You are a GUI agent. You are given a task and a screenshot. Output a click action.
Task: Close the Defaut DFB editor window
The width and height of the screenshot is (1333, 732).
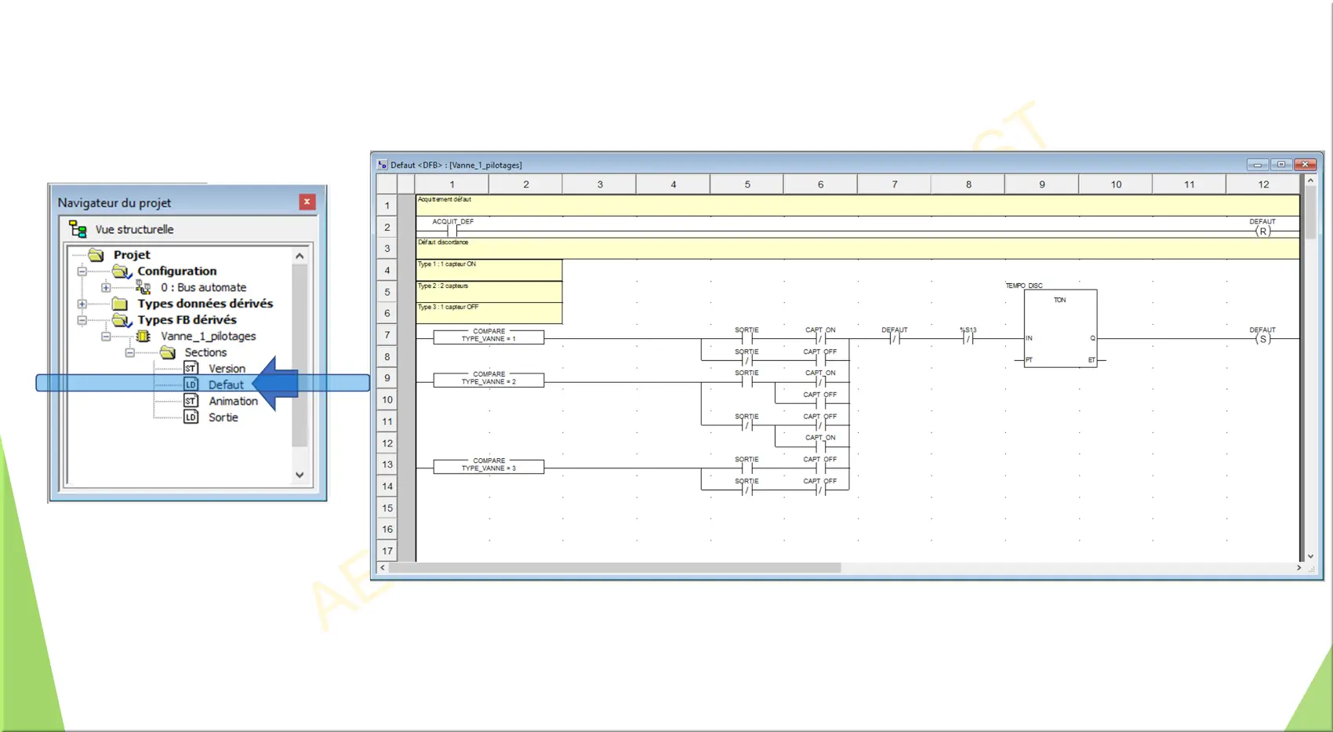(1306, 165)
